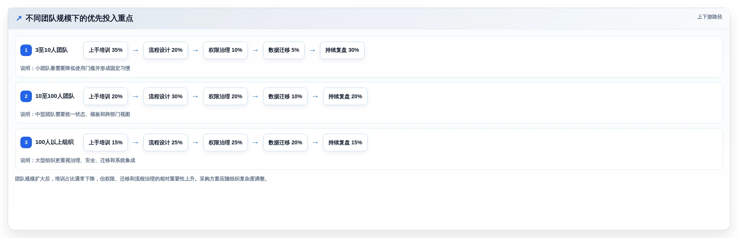The width and height of the screenshot is (738, 238).
Task: Click the 3至10人团队 row title
Action: click(51, 50)
